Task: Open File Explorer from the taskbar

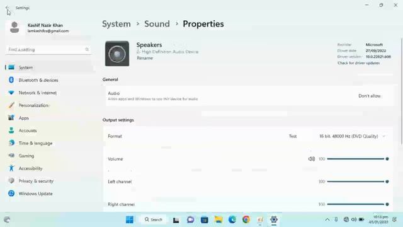Action: tap(219, 219)
